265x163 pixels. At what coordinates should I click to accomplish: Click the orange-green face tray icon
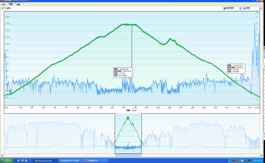[242, 161]
